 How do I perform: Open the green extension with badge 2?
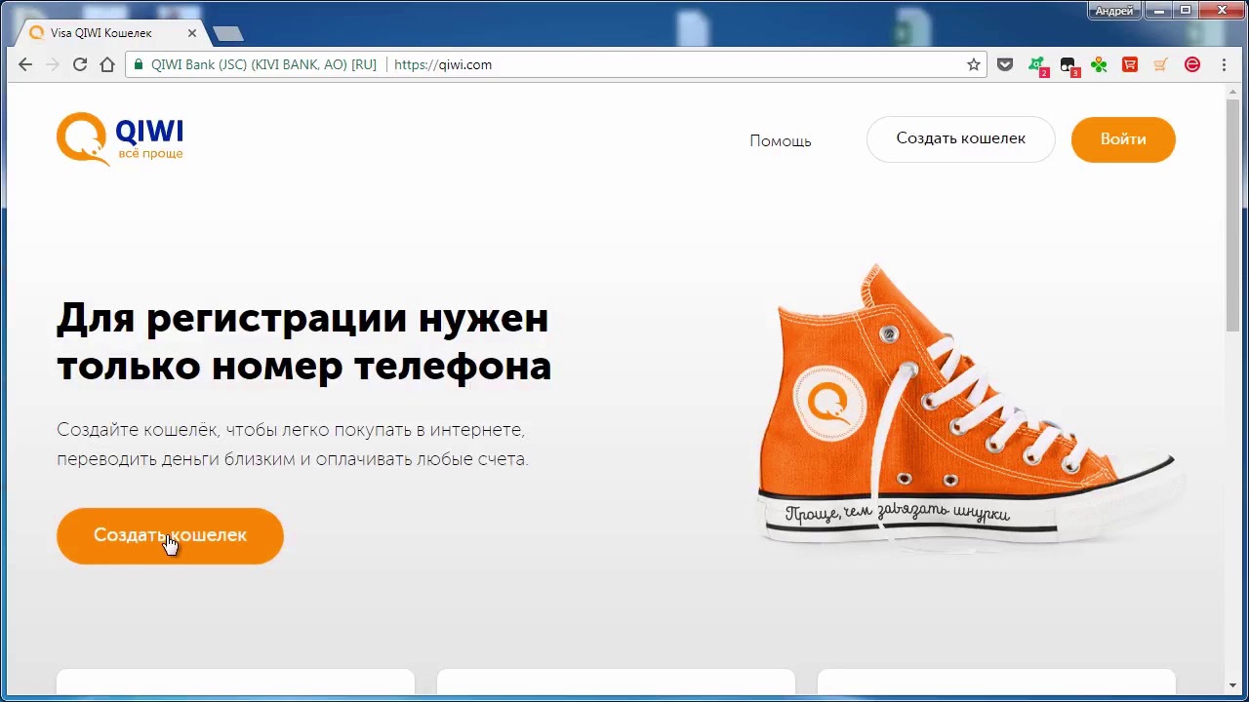coord(1037,65)
